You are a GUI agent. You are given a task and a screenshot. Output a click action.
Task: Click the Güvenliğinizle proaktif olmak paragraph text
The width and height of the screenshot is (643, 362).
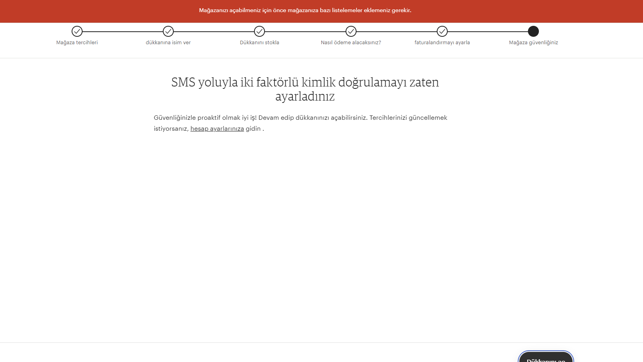click(x=301, y=123)
